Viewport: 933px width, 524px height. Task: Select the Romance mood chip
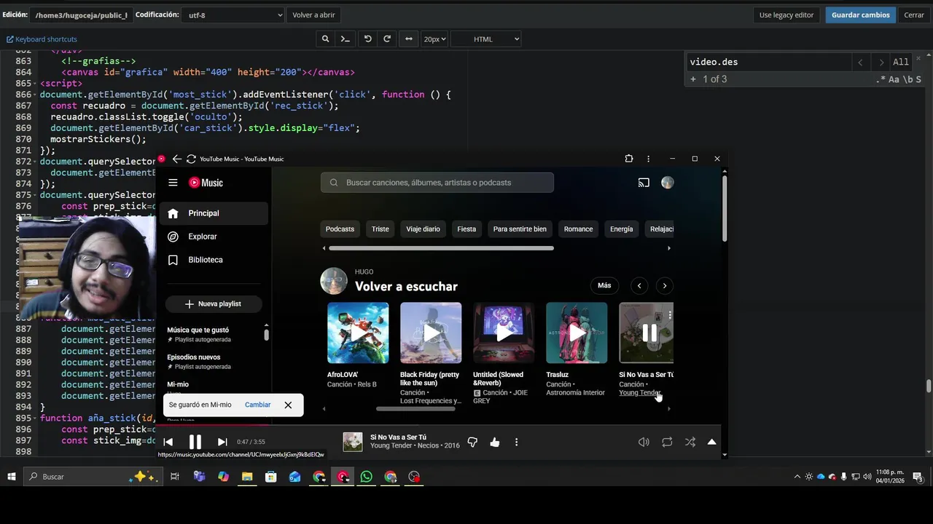578,229
